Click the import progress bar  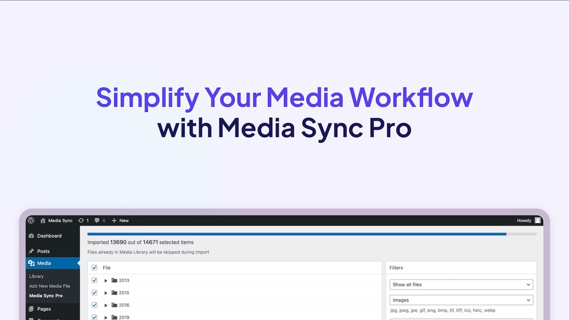pos(312,234)
